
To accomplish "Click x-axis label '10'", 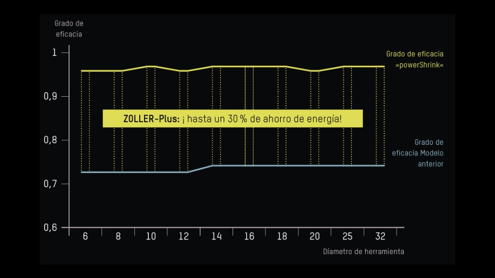I will tap(151, 236).
